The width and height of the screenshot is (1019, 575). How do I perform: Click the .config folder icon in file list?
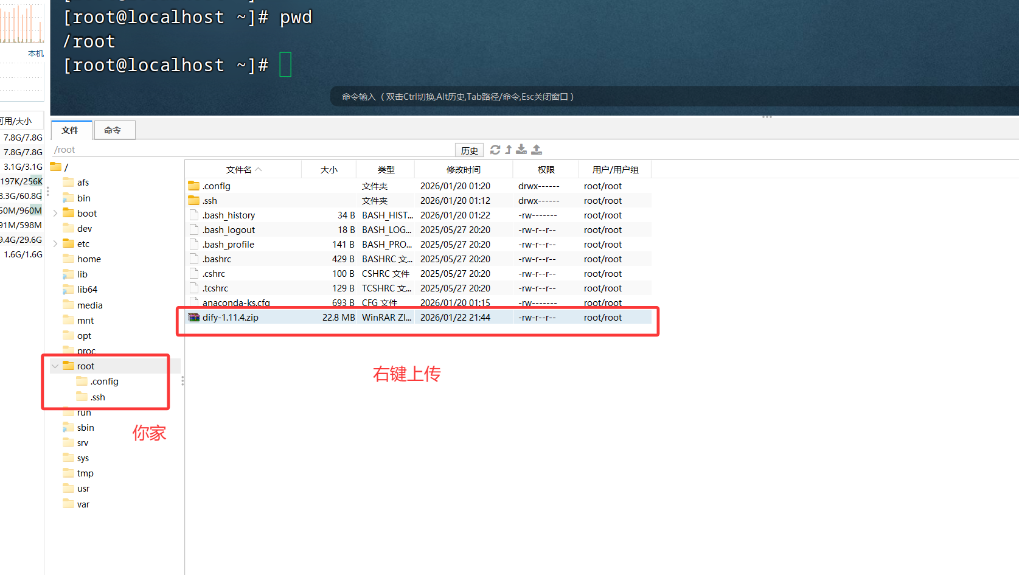(x=194, y=186)
